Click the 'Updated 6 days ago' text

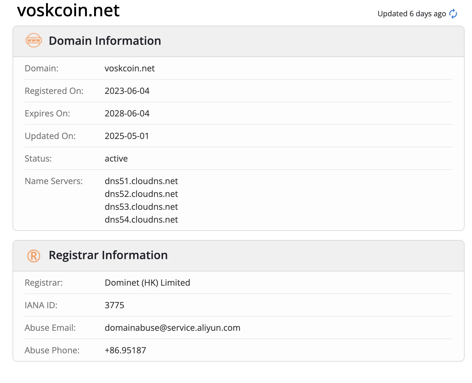click(412, 14)
